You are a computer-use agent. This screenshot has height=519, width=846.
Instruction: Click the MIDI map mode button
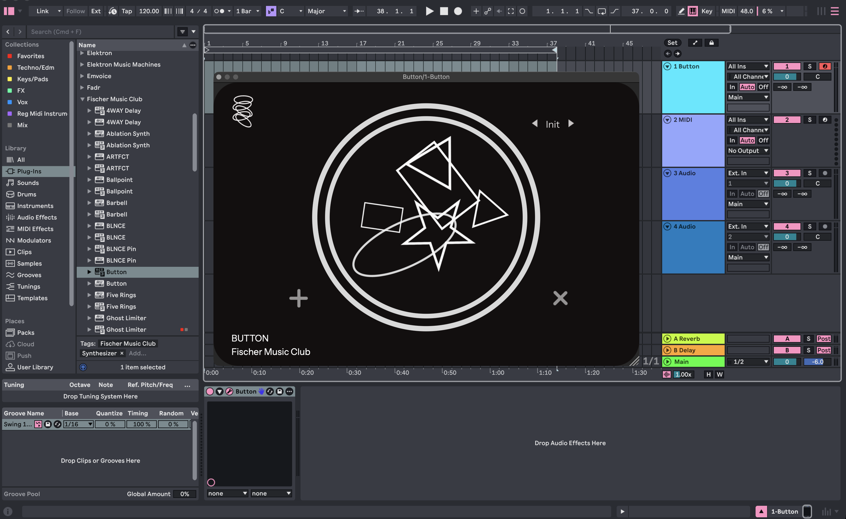[x=728, y=11]
